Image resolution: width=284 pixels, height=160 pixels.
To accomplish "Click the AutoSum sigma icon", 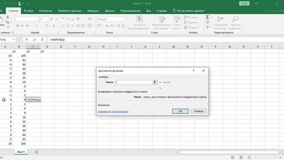I will 208,17.
